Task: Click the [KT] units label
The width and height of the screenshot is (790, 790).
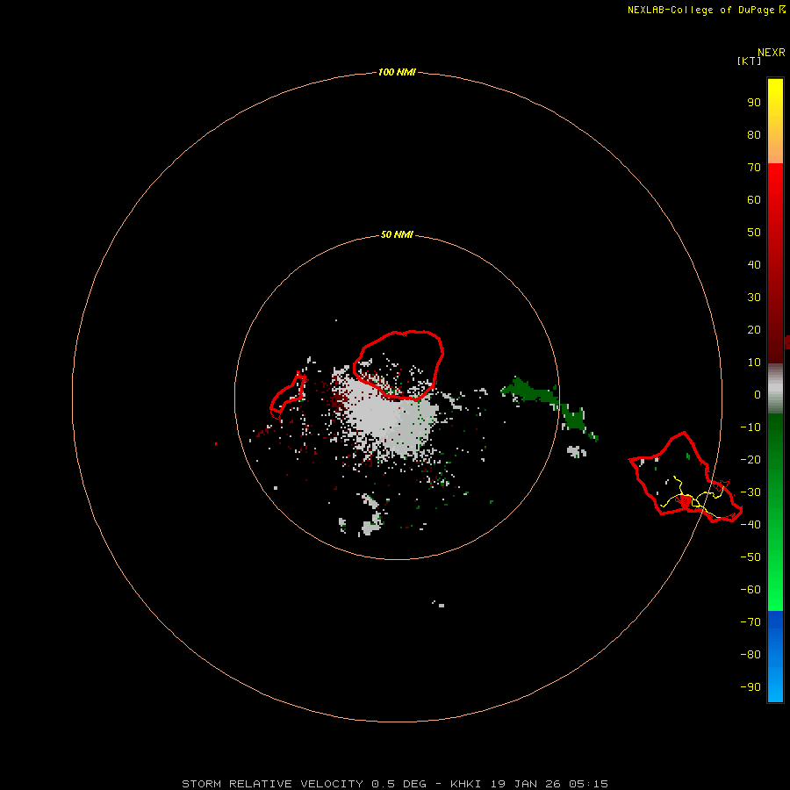Action: (749, 61)
